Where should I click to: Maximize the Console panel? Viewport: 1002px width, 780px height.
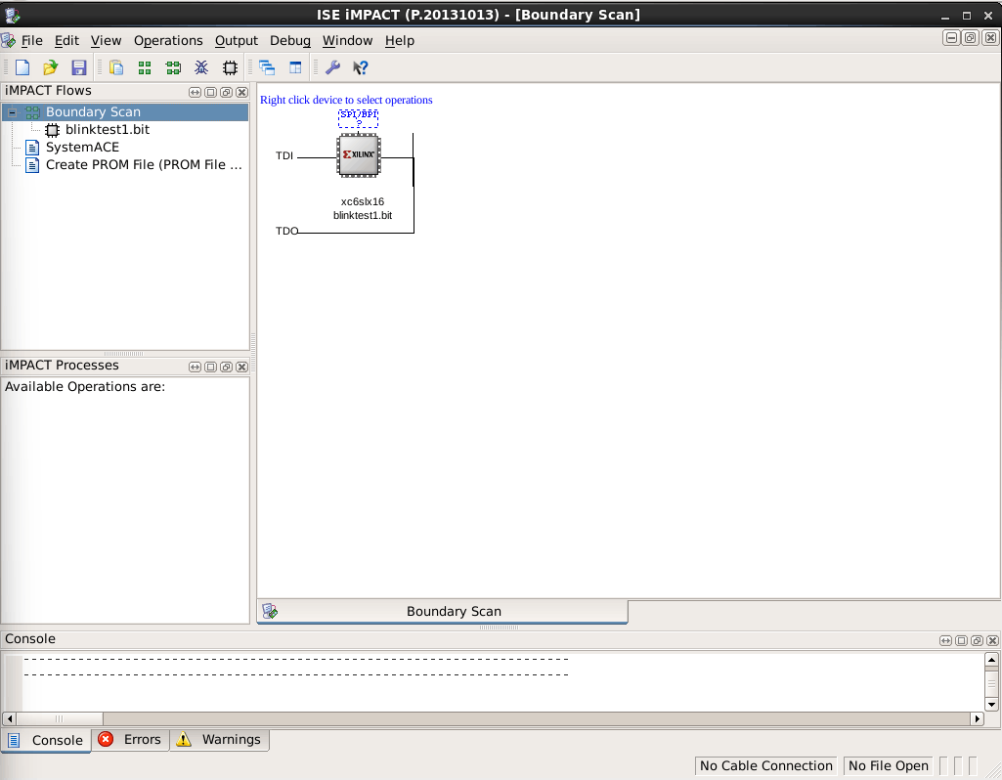[x=961, y=640]
